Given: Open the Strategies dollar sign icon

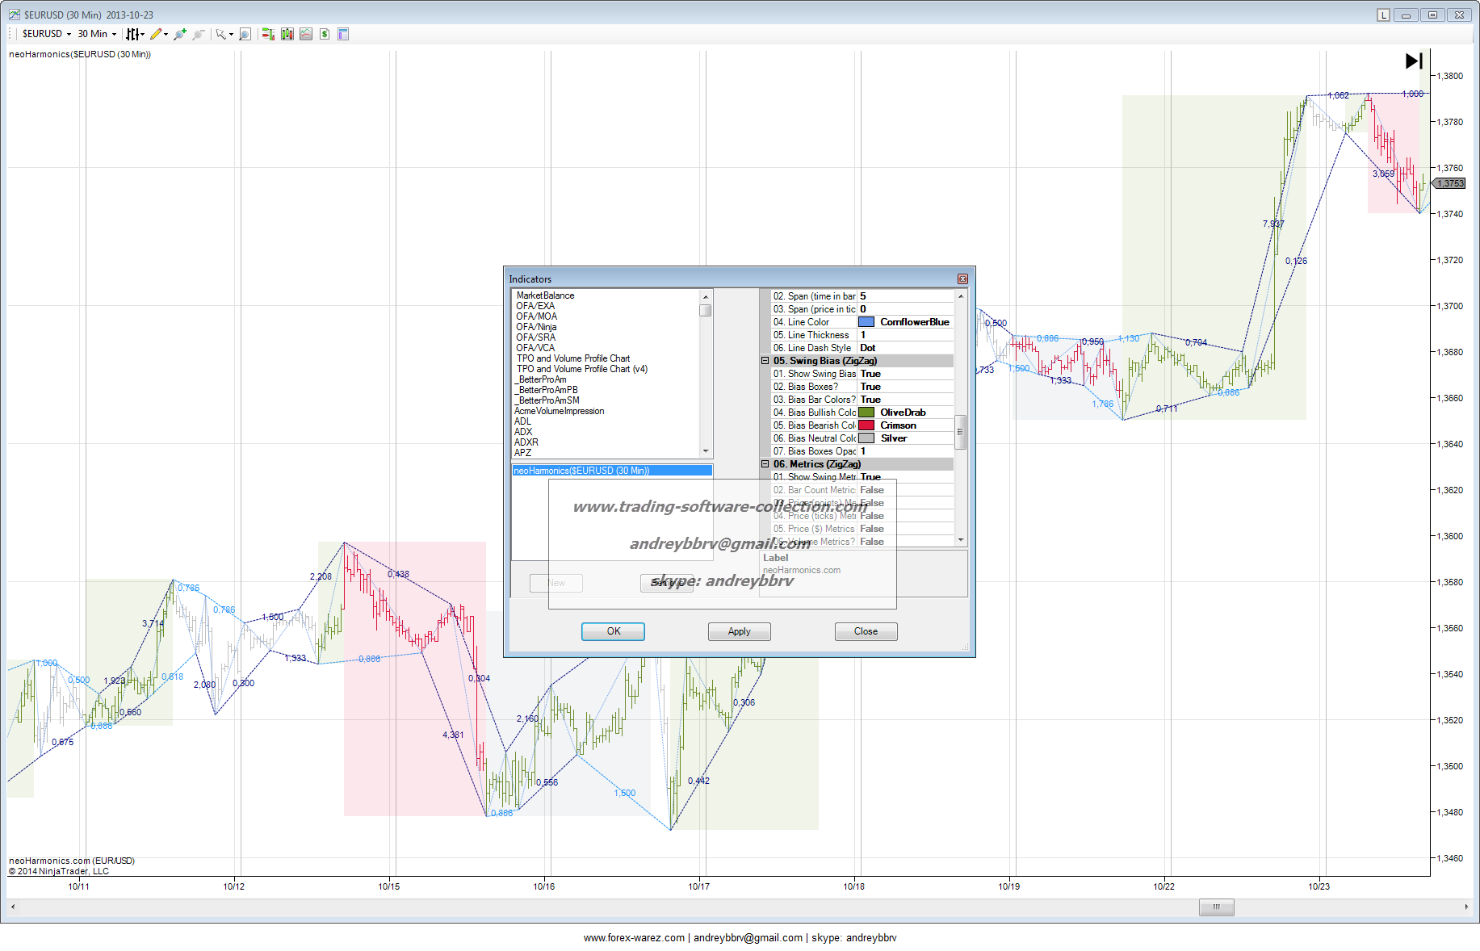Looking at the screenshot, I should (325, 34).
